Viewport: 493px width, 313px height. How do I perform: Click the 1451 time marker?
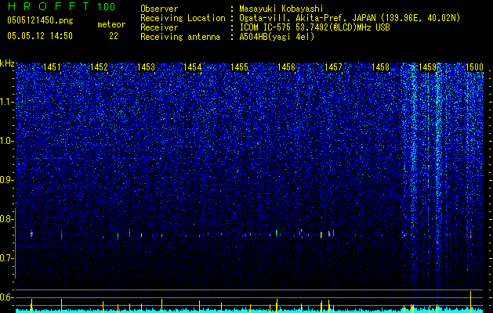tap(52, 67)
